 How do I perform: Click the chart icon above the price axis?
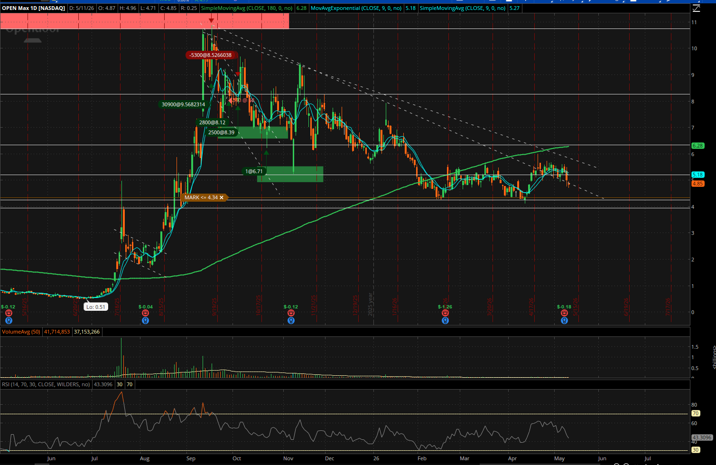click(x=696, y=8)
